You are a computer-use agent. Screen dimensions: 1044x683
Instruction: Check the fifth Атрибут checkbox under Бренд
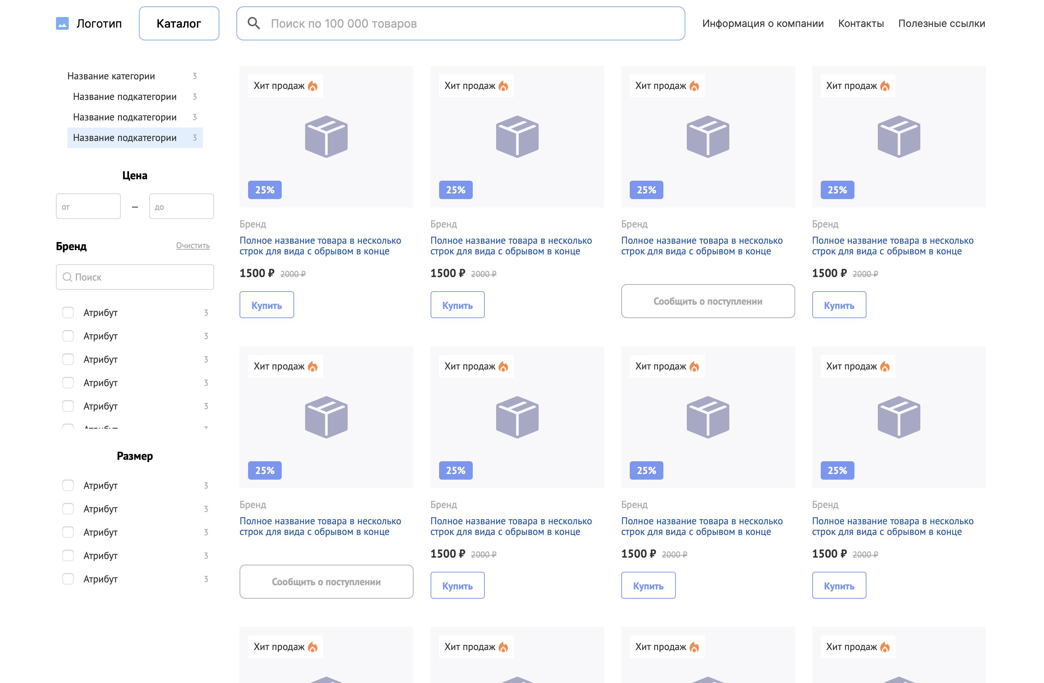68,406
